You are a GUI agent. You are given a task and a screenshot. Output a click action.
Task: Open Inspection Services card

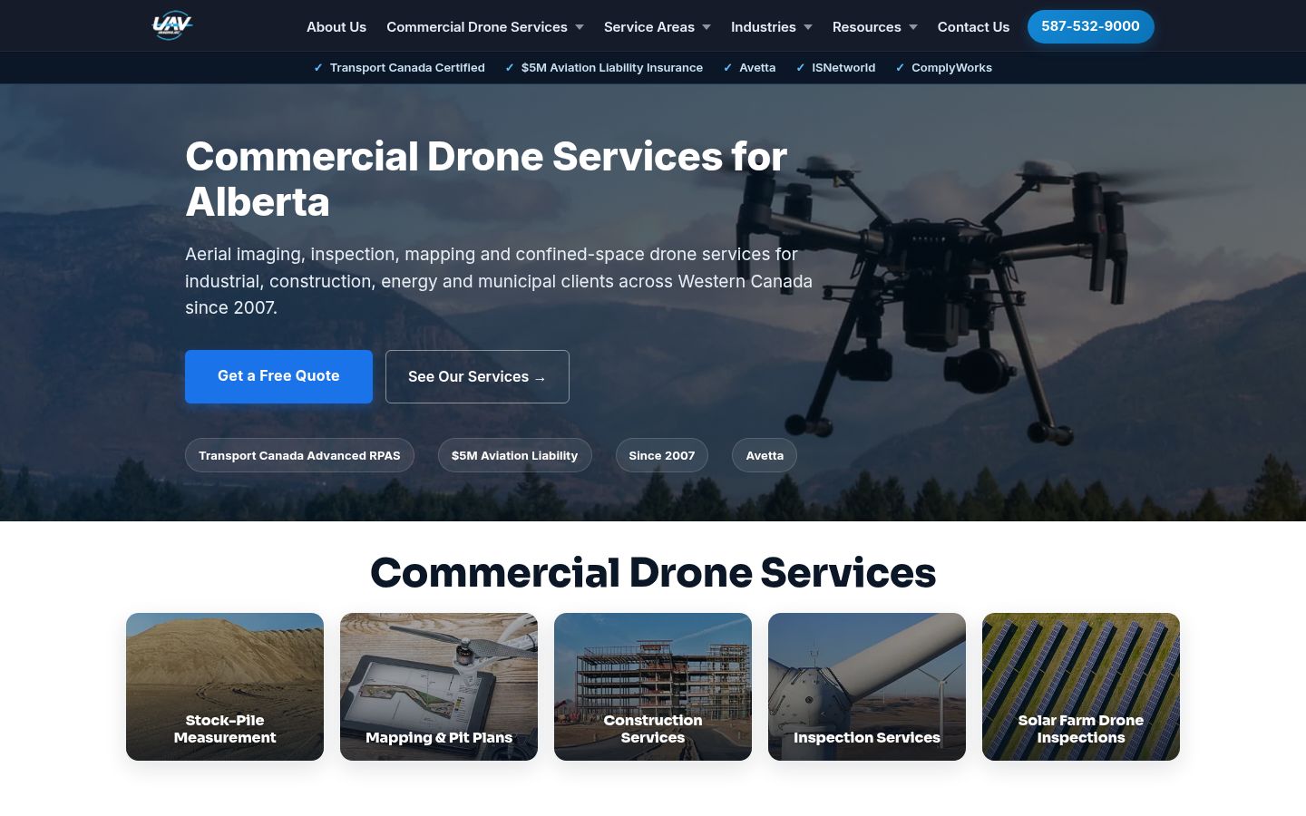coord(867,686)
